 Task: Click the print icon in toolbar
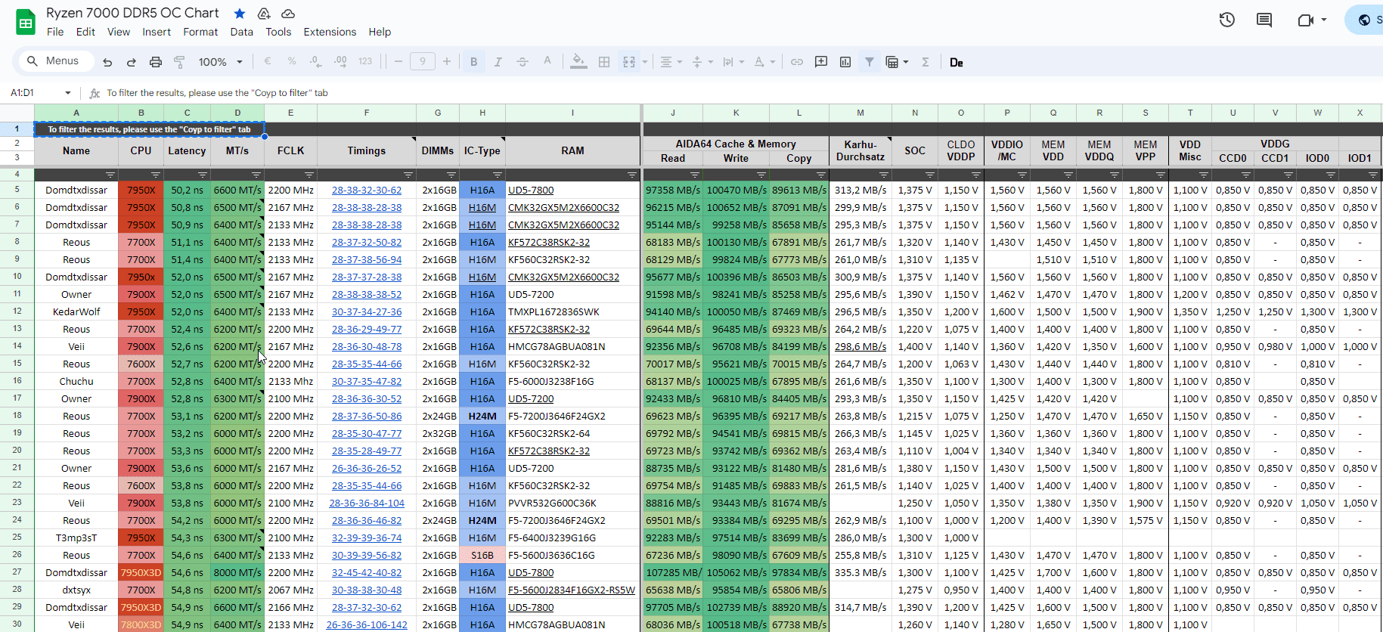point(156,62)
